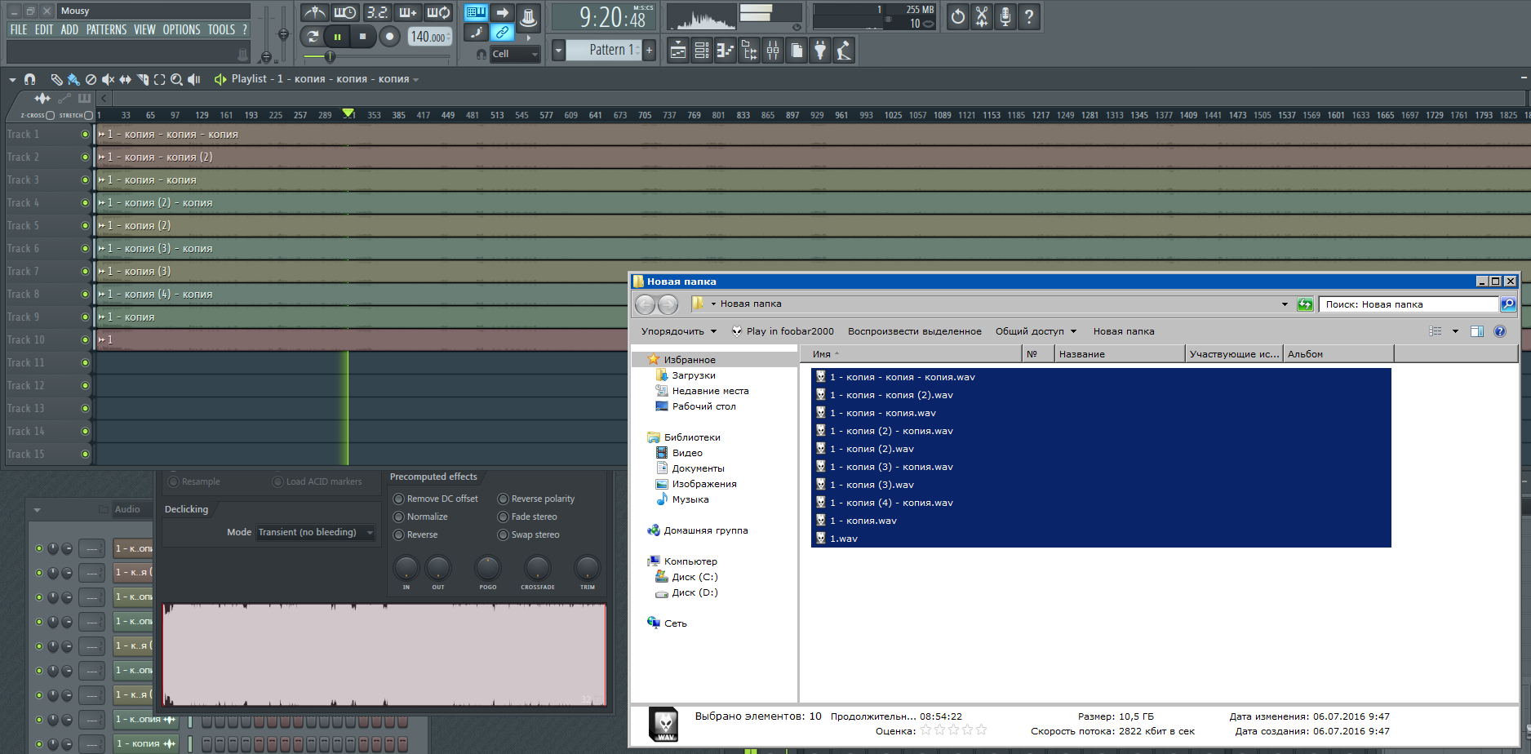Image resolution: width=1531 pixels, height=754 pixels.
Task: Click the metronome toggle icon
Action: [x=314, y=13]
